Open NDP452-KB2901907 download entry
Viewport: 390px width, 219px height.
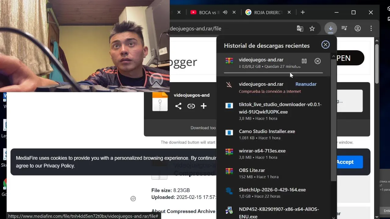point(274,212)
